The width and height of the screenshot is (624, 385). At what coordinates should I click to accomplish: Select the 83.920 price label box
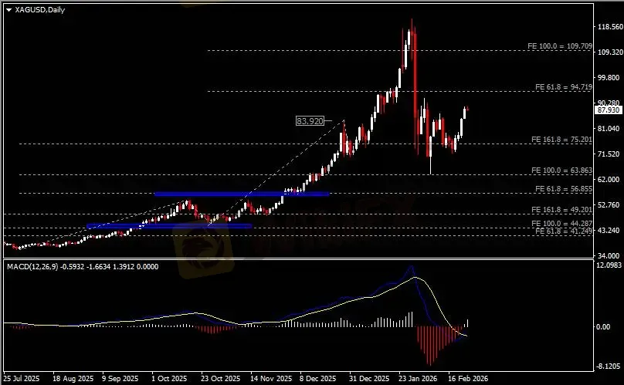pos(310,120)
